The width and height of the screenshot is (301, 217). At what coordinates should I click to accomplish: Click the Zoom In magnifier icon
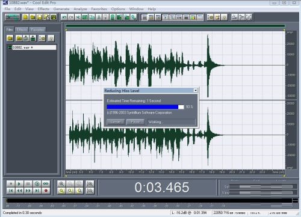coord(61,184)
